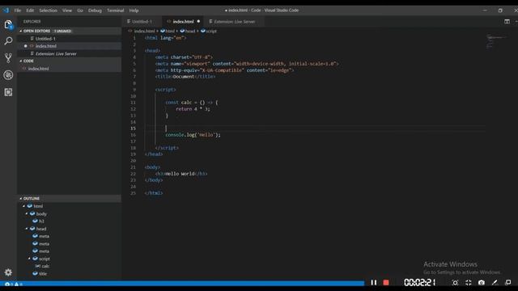This screenshot has width=518, height=291.
Task: Stop the screen recording
Action: [x=386, y=283]
